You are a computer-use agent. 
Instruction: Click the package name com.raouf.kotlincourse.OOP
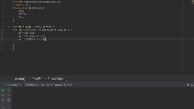42,2
